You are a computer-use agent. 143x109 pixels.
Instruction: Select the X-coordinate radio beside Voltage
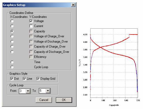tap(12, 21)
